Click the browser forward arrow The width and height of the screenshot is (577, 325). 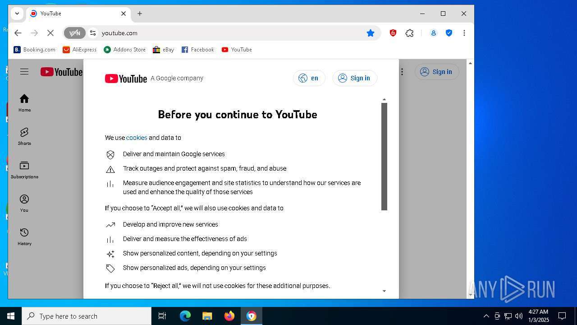click(34, 33)
